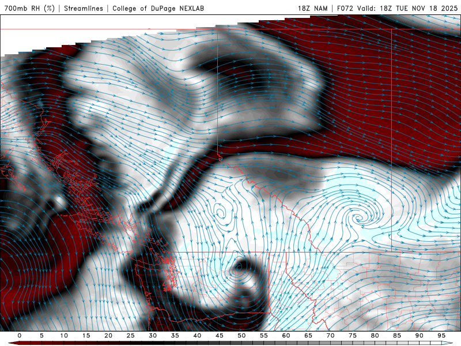This screenshot has width=461, height=346.
Task: Click the colorbar label '0'
Action: [20, 336]
